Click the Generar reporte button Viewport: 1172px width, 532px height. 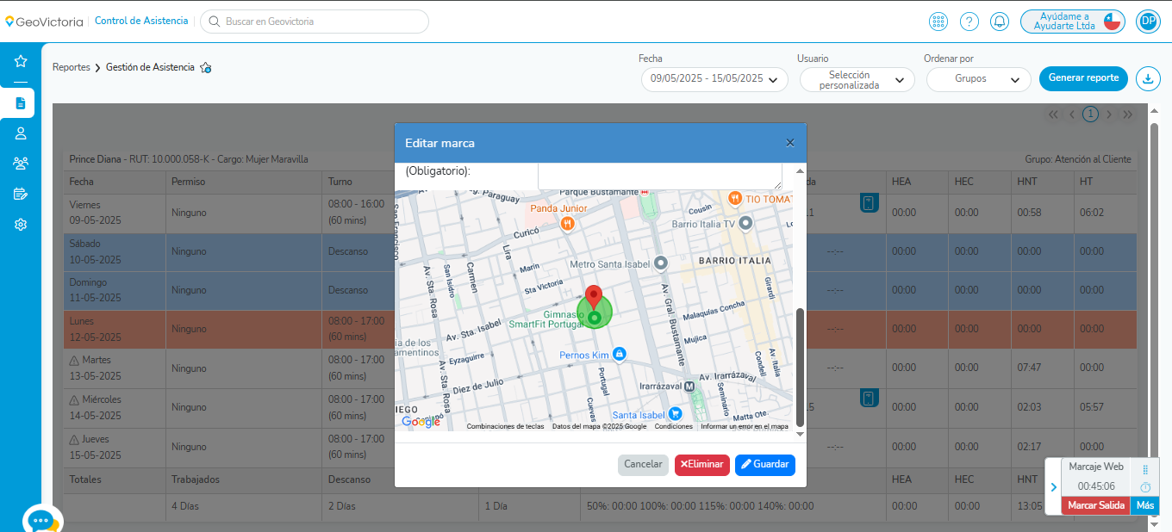click(x=1083, y=78)
